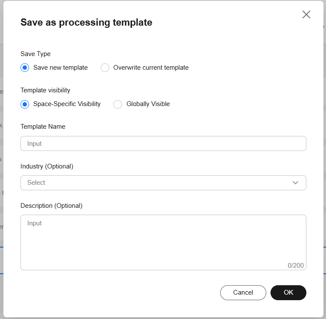The height and width of the screenshot is (319, 326).
Task: Click the dialog title Save as processing template
Action: [86, 23]
